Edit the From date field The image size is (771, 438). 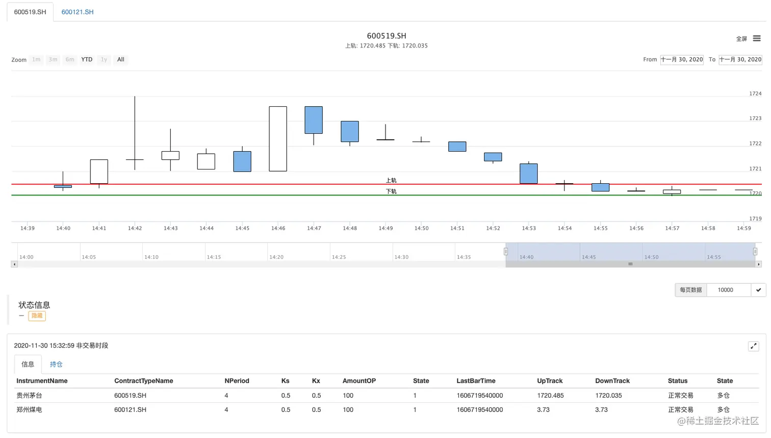coord(682,60)
